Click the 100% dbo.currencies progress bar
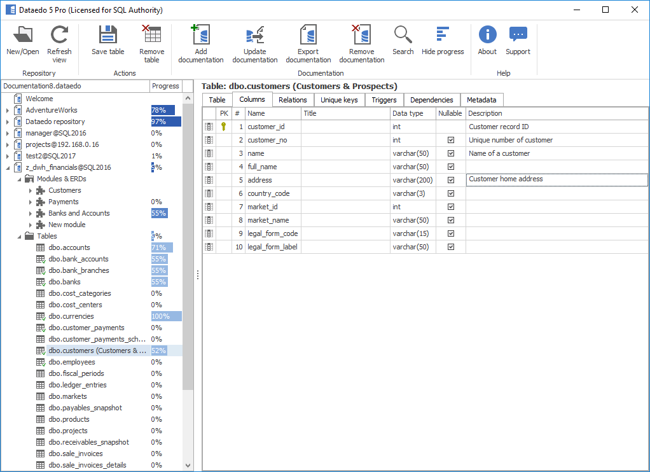Screen dimensions: 650x472 pyautogui.click(x=166, y=316)
